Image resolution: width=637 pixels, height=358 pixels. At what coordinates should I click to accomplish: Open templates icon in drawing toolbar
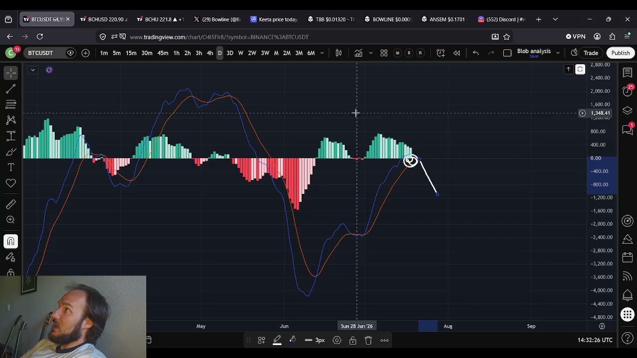click(261, 341)
